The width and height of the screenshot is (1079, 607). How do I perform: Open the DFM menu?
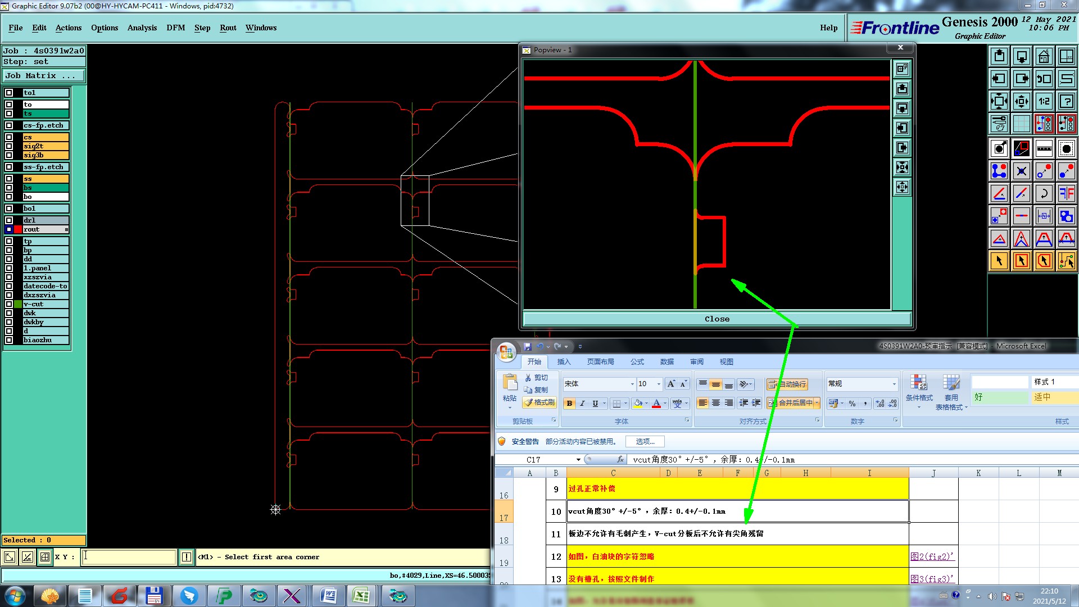coord(175,28)
